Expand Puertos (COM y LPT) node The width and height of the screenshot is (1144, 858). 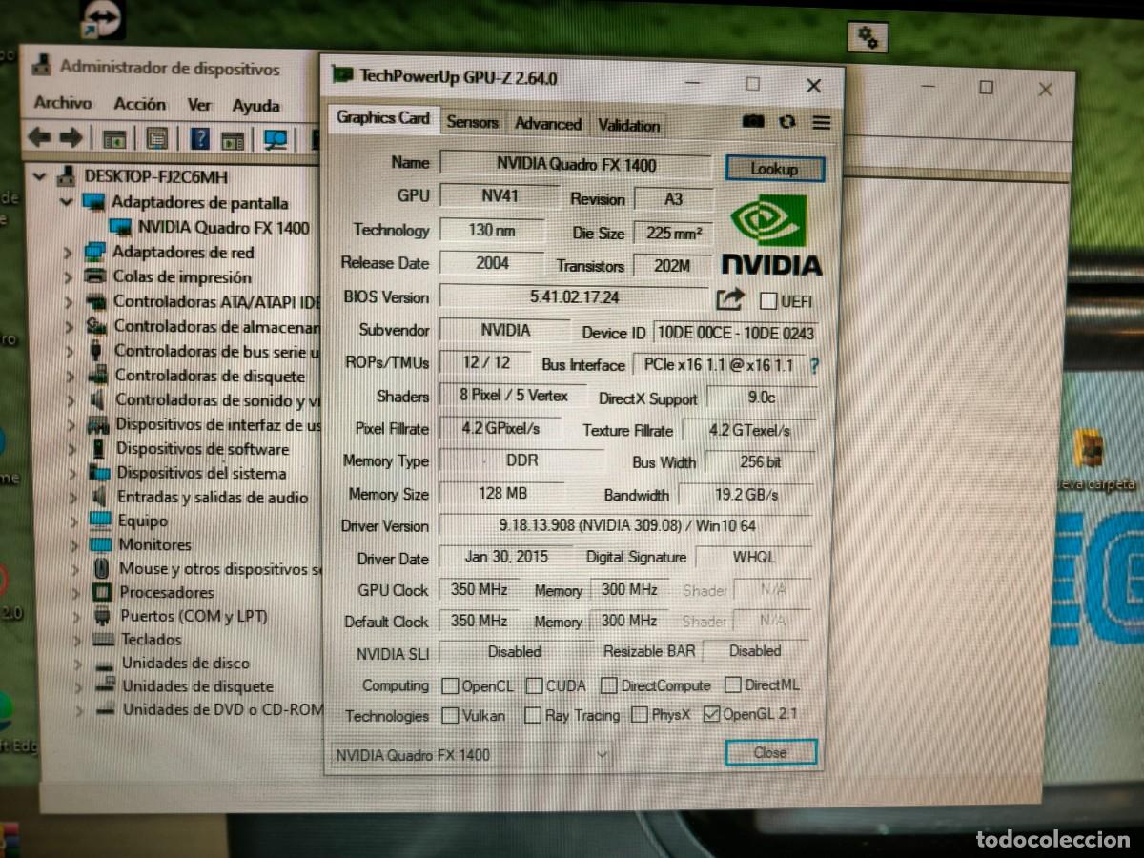[76, 616]
